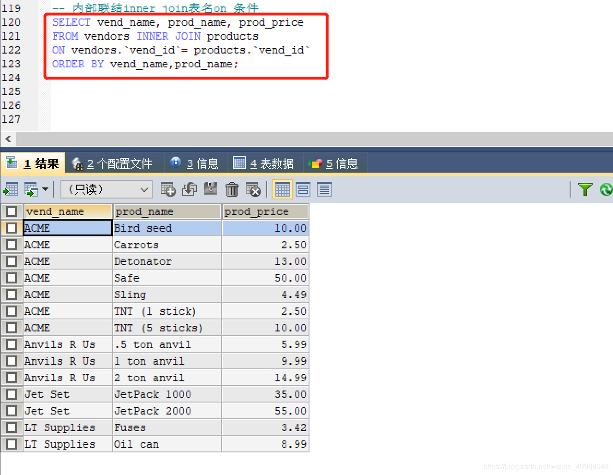Viewport: 613px width, 475px height.
Task: Select the TNT (1 stick) cell
Action: [x=167, y=311]
